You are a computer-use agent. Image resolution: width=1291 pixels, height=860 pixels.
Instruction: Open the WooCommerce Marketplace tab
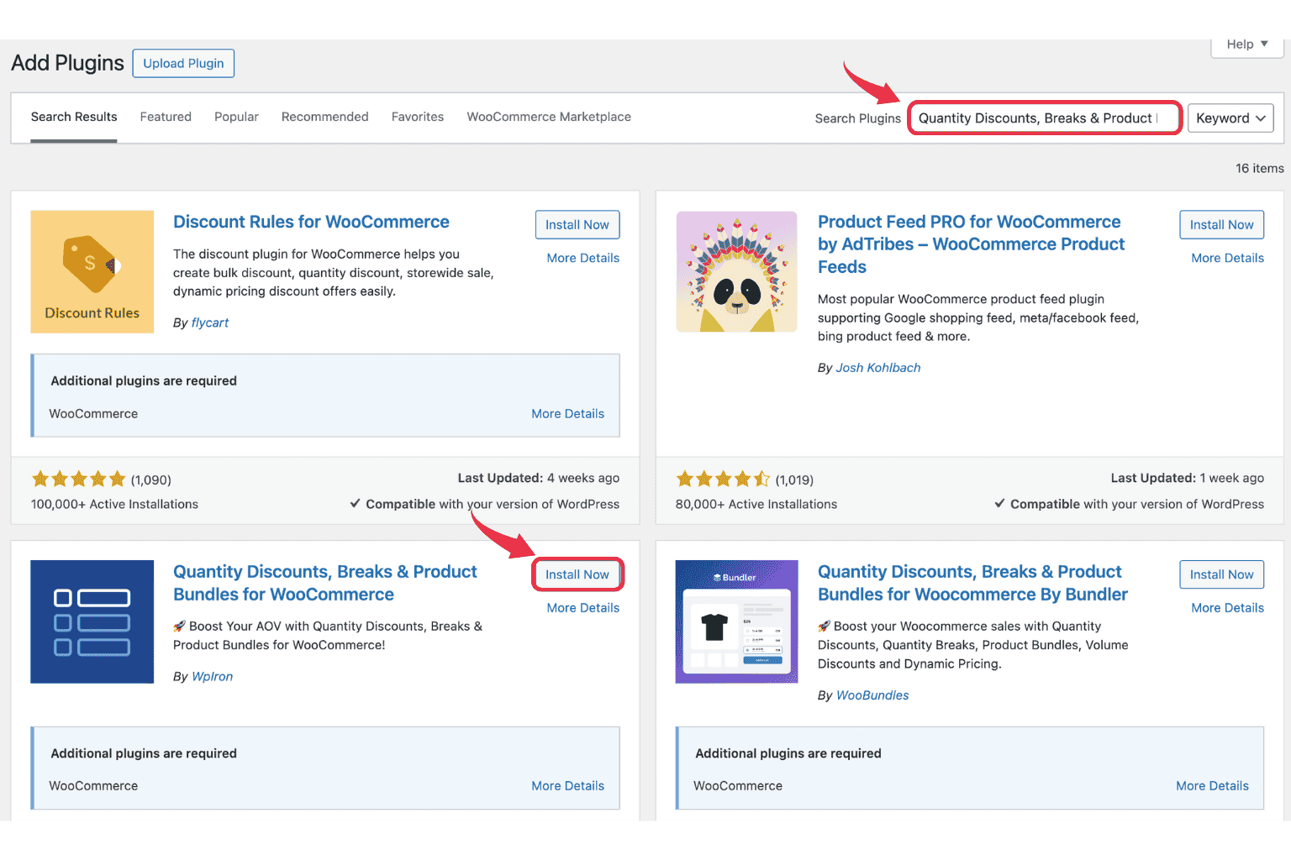pyautogui.click(x=549, y=117)
